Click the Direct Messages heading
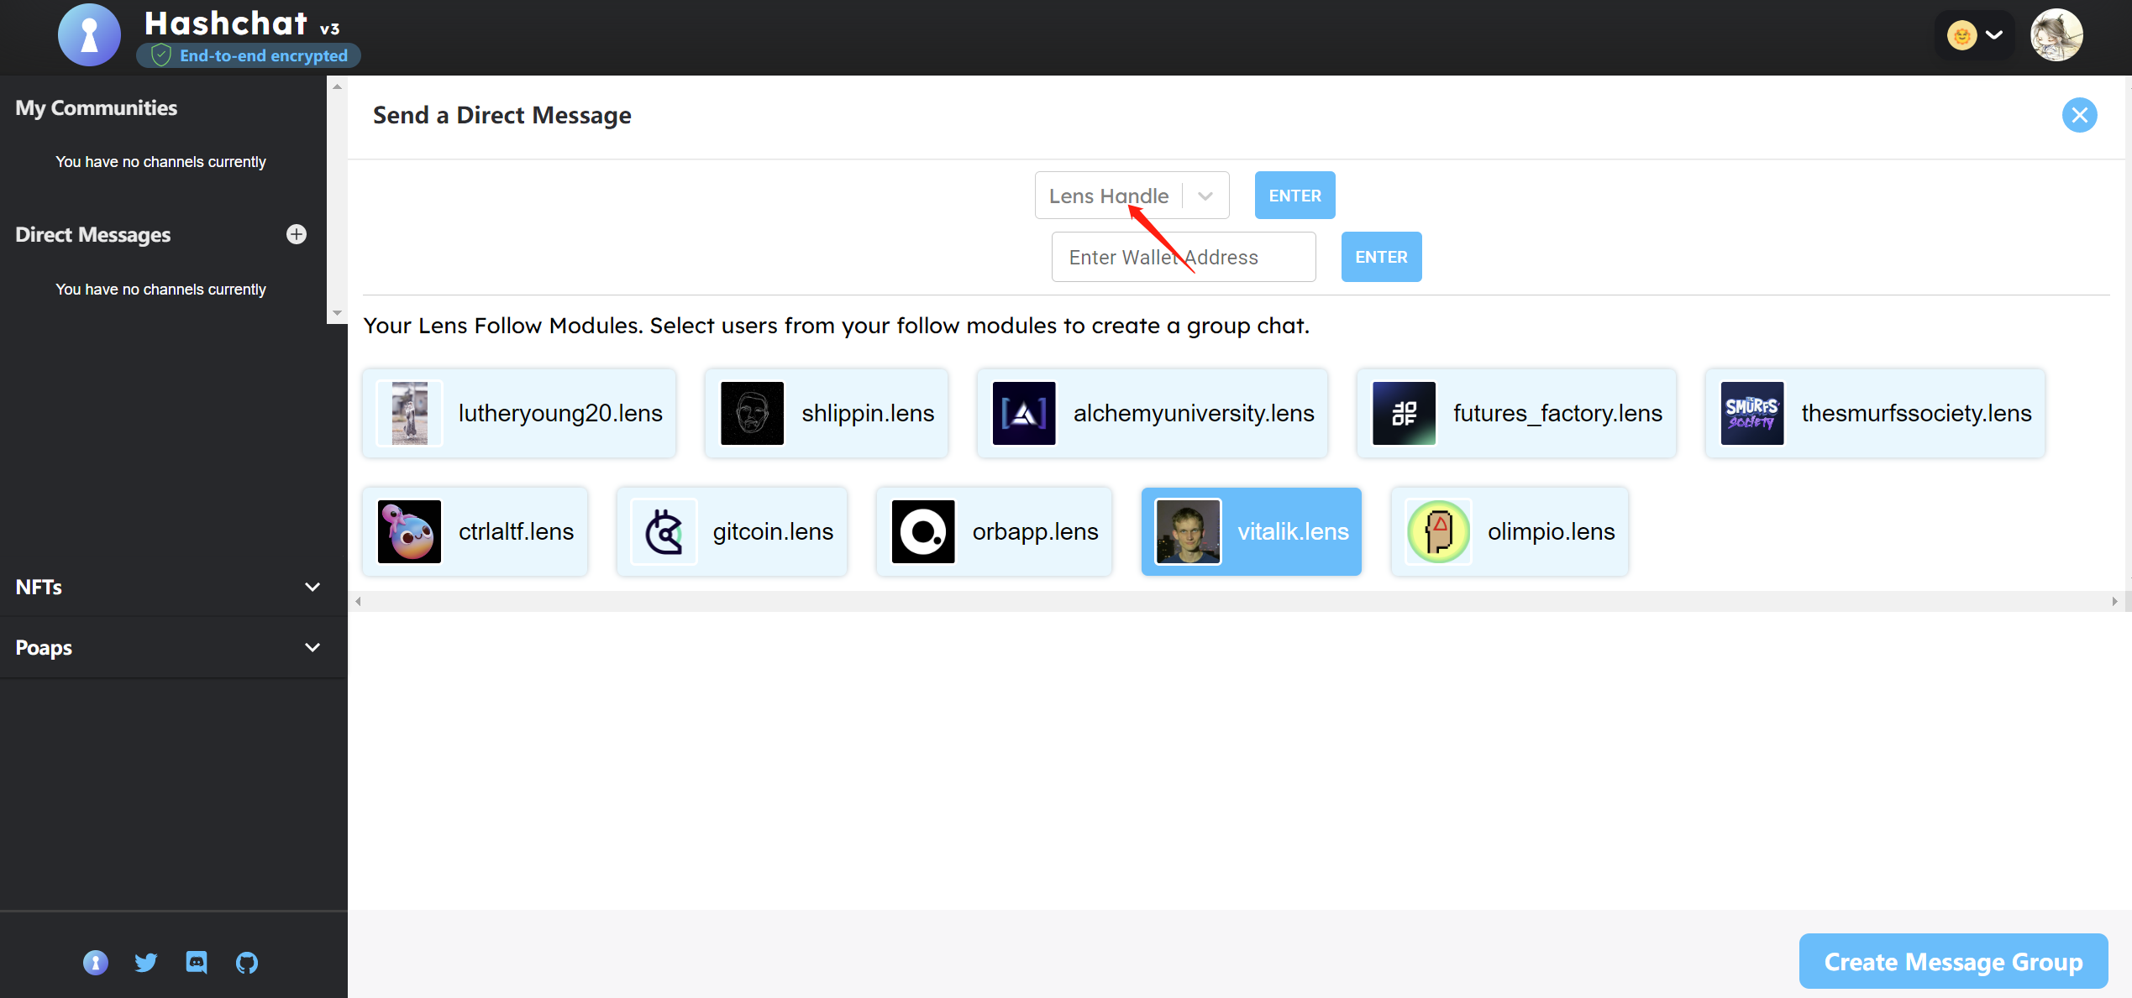 pos(92,234)
